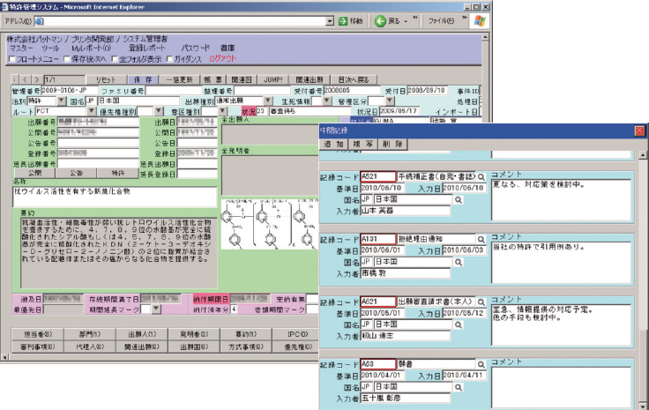
Task: Click the 一括更新 button
Action: [179, 79]
